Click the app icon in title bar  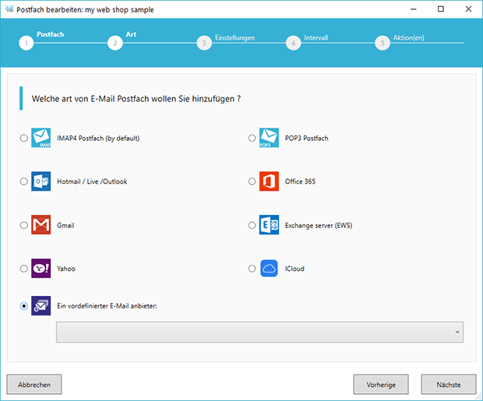tap(9, 9)
